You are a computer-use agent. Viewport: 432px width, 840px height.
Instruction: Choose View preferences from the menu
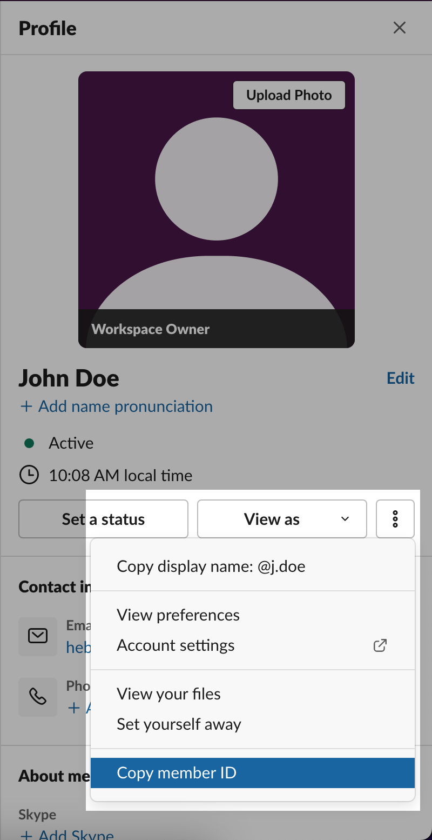(178, 615)
